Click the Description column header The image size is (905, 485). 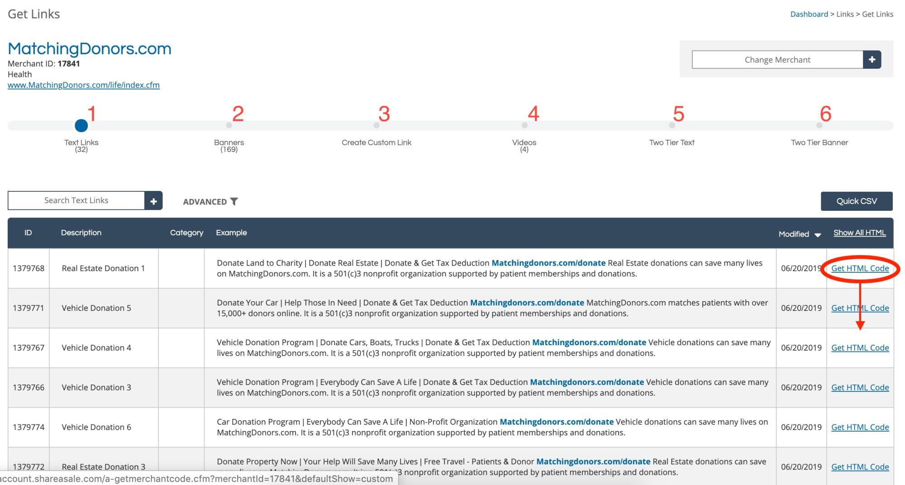pyautogui.click(x=81, y=233)
